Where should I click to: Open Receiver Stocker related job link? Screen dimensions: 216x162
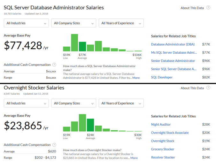coord(163,158)
